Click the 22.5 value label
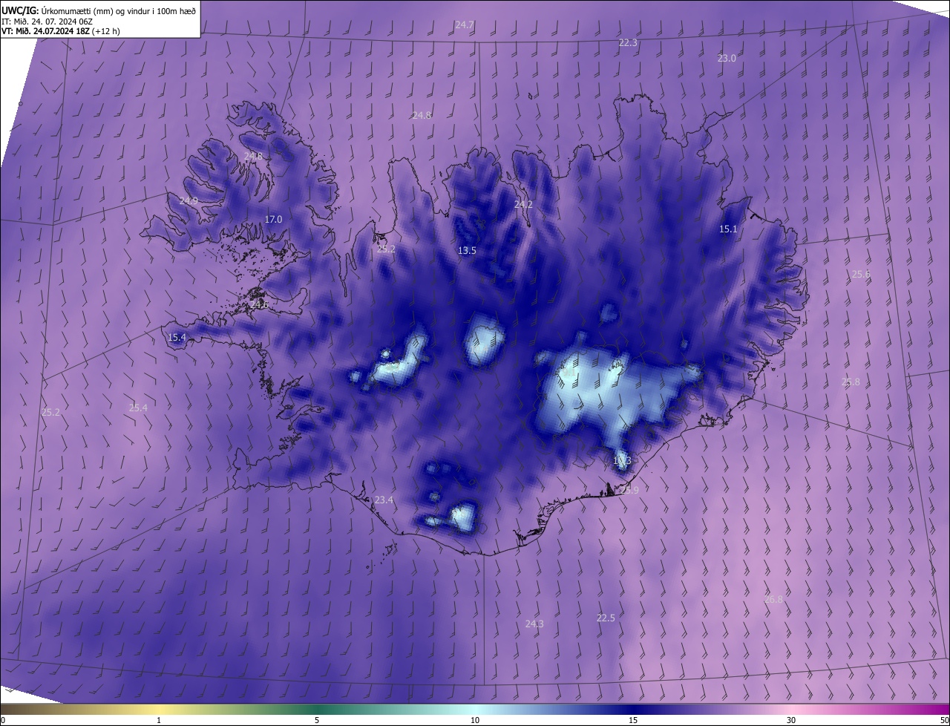 pyautogui.click(x=606, y=618)
